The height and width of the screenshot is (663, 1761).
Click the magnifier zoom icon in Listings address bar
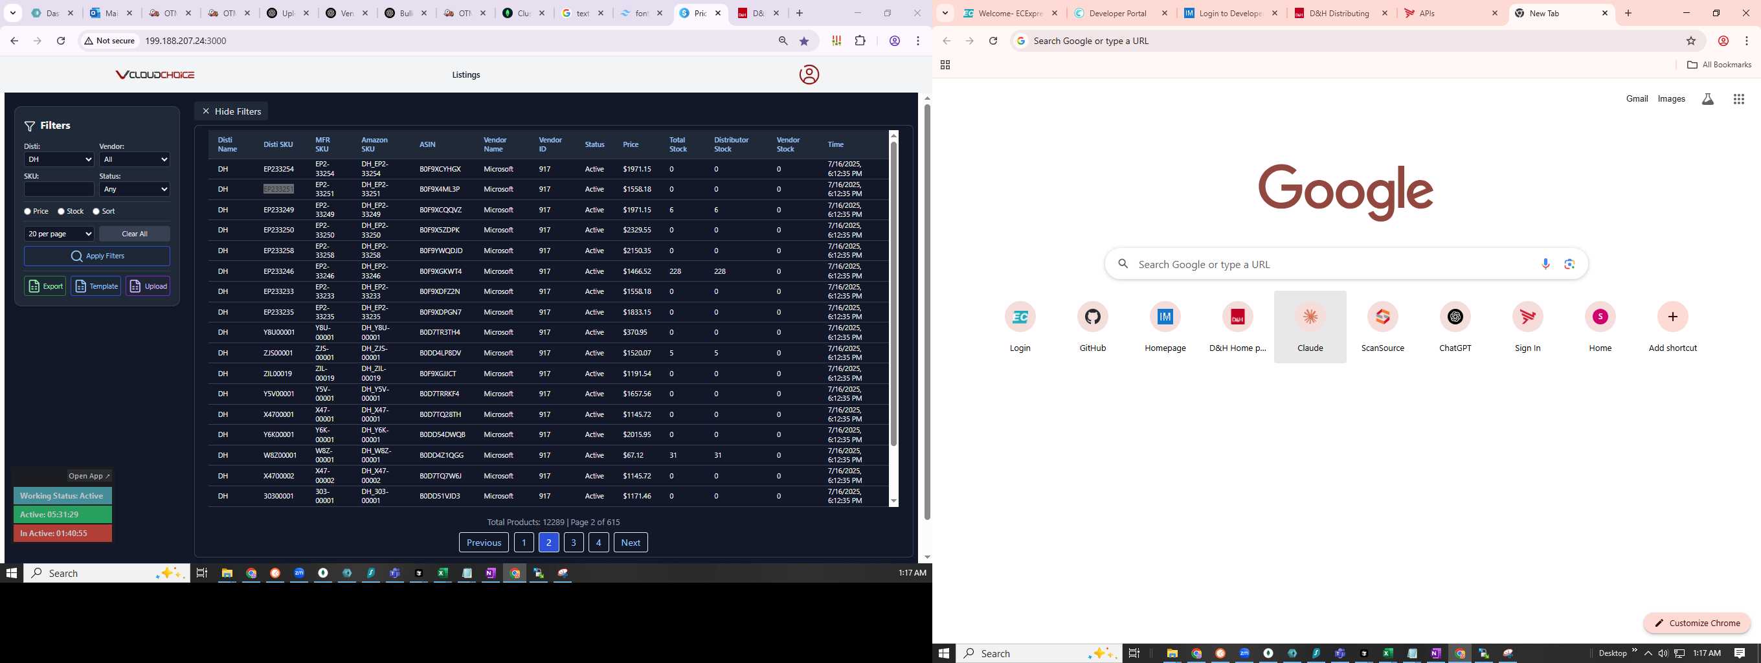coord(783,41)
